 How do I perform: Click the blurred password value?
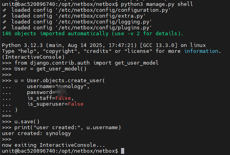click(x=61, y=92)
